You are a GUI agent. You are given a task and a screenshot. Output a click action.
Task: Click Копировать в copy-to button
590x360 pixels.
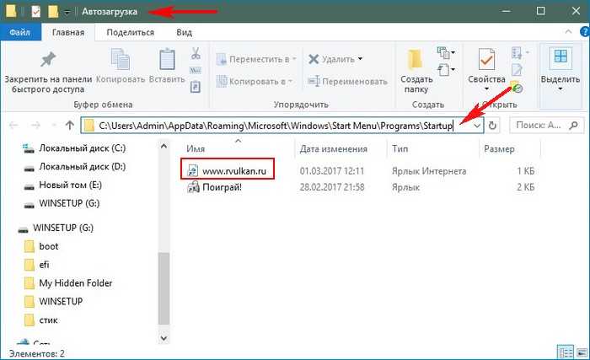255,81
